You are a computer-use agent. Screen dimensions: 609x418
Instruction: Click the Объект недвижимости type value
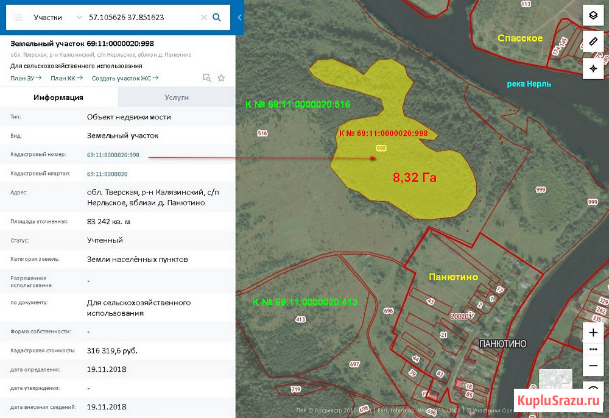(x=129, y=117)
